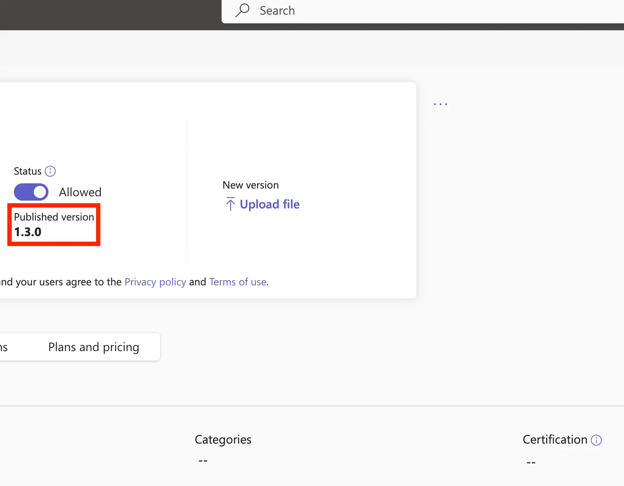Open the Privacy policy link

[155, 281]
